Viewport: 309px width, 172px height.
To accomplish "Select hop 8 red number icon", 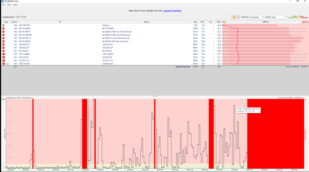I will 3,48.
